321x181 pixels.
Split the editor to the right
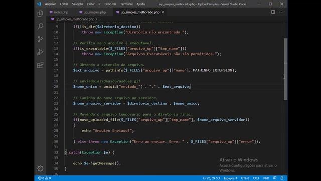[x=273, y=12]
